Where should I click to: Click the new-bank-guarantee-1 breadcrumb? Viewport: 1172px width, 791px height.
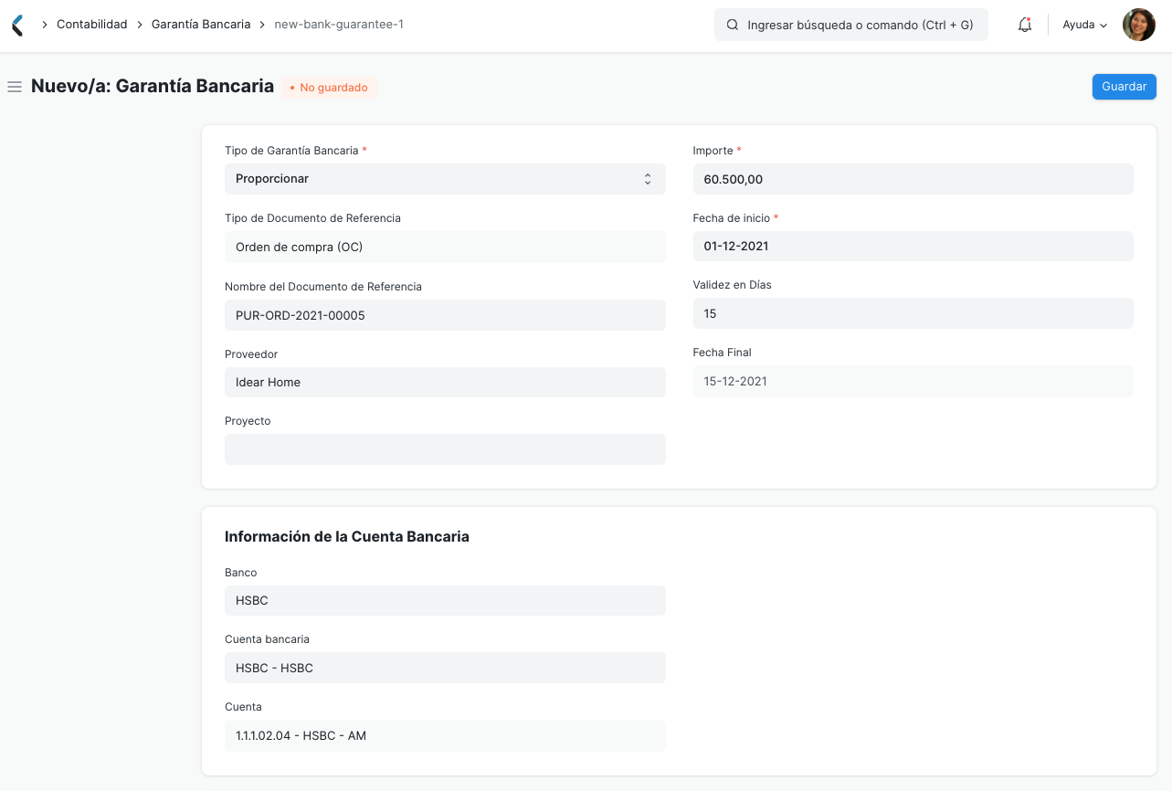click(339, 25)
